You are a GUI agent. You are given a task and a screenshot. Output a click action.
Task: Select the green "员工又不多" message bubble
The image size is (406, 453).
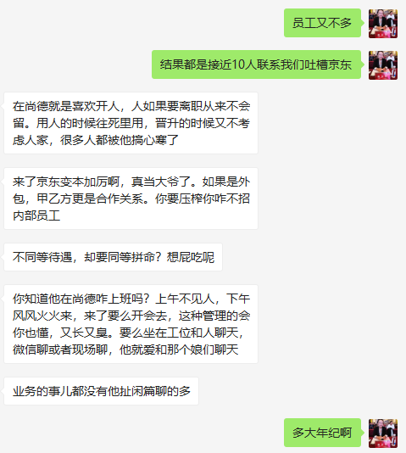[322, 23]
